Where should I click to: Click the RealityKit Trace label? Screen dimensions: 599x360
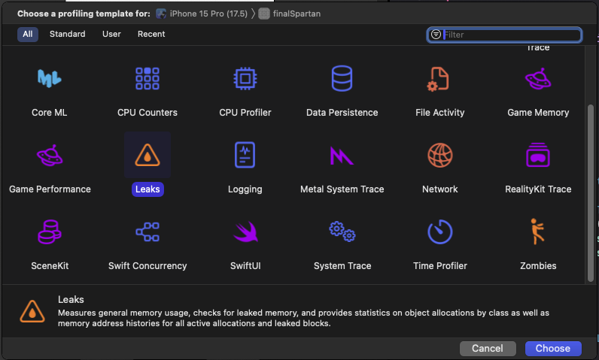pos(538,189)
